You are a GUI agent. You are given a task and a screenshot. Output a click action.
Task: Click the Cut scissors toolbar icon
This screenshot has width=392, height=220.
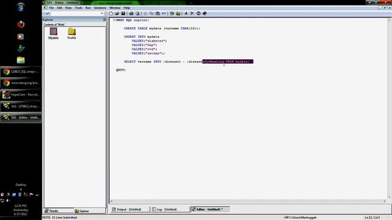[x=145, y=13]
